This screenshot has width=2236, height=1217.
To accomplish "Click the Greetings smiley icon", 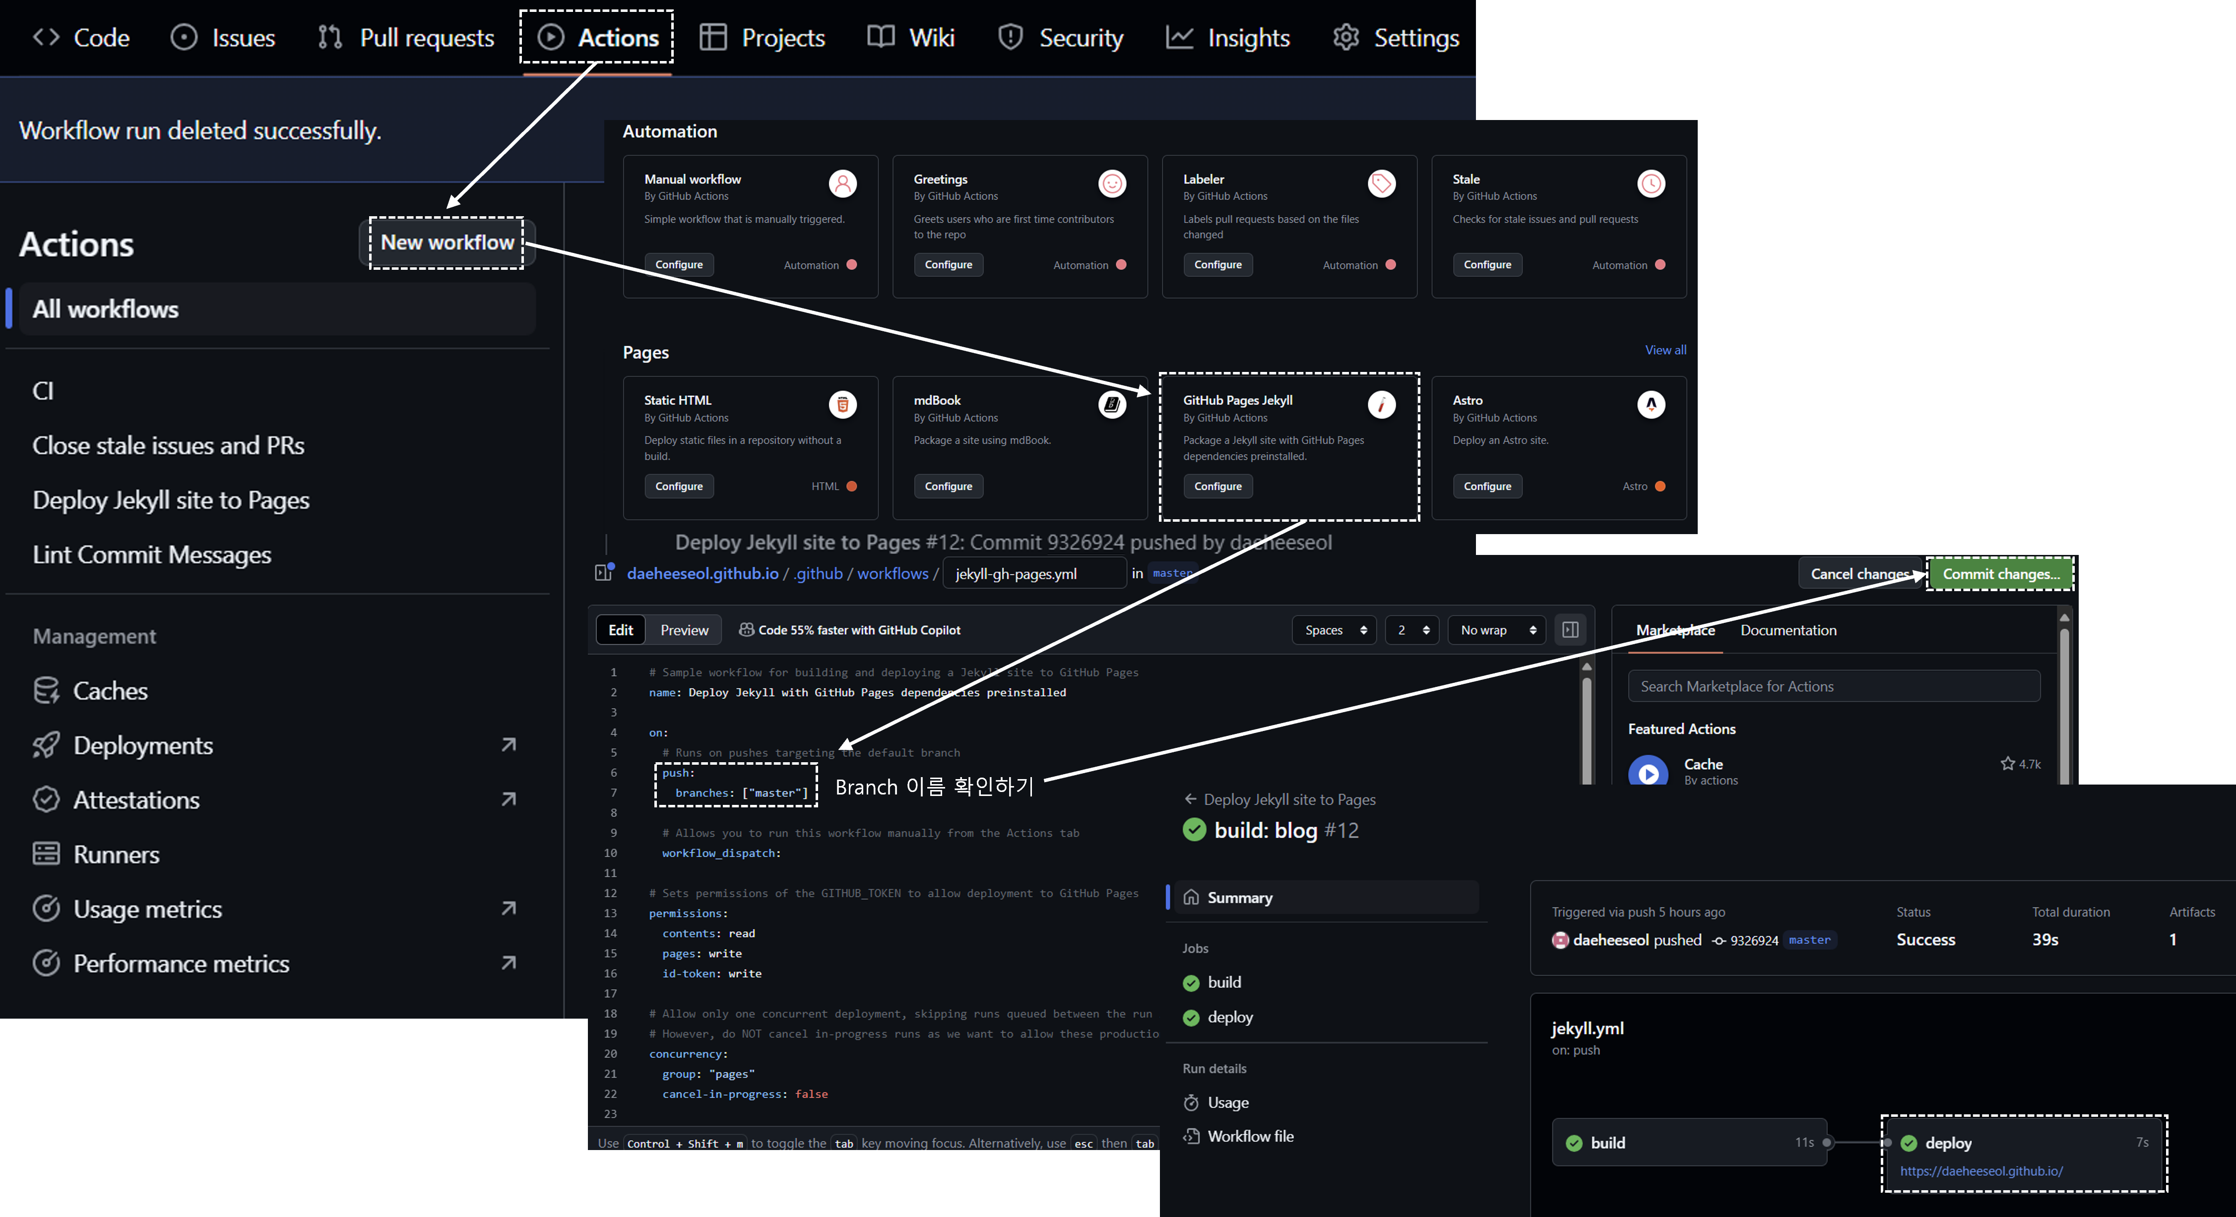I will 1112,184.
